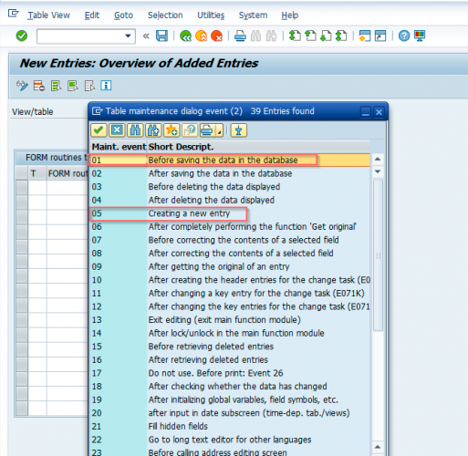This screenshot has width=468, height=456.
Task: Click the Deselect All icon in application toolbar
Action: click(89, 86)
